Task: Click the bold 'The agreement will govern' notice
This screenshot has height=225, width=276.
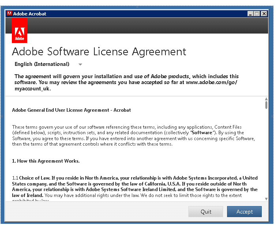Action: click(126, 82)
